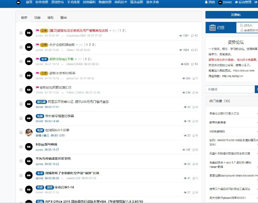The height and width of the screenshot is (204, 258).
Task: Click the site logo in top navigation
Action: tap(18, 2)
